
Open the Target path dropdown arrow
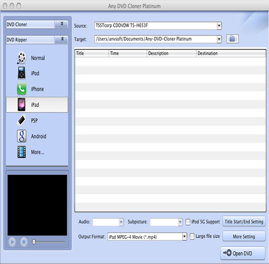219,39
